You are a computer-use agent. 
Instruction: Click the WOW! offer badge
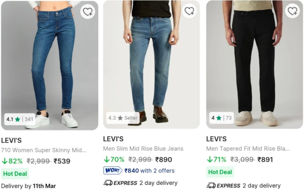point(113,170)
